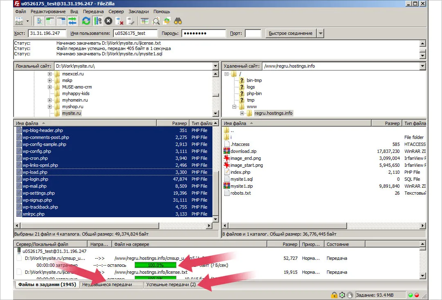Expand the myshop.ru folder

(50, 107)
